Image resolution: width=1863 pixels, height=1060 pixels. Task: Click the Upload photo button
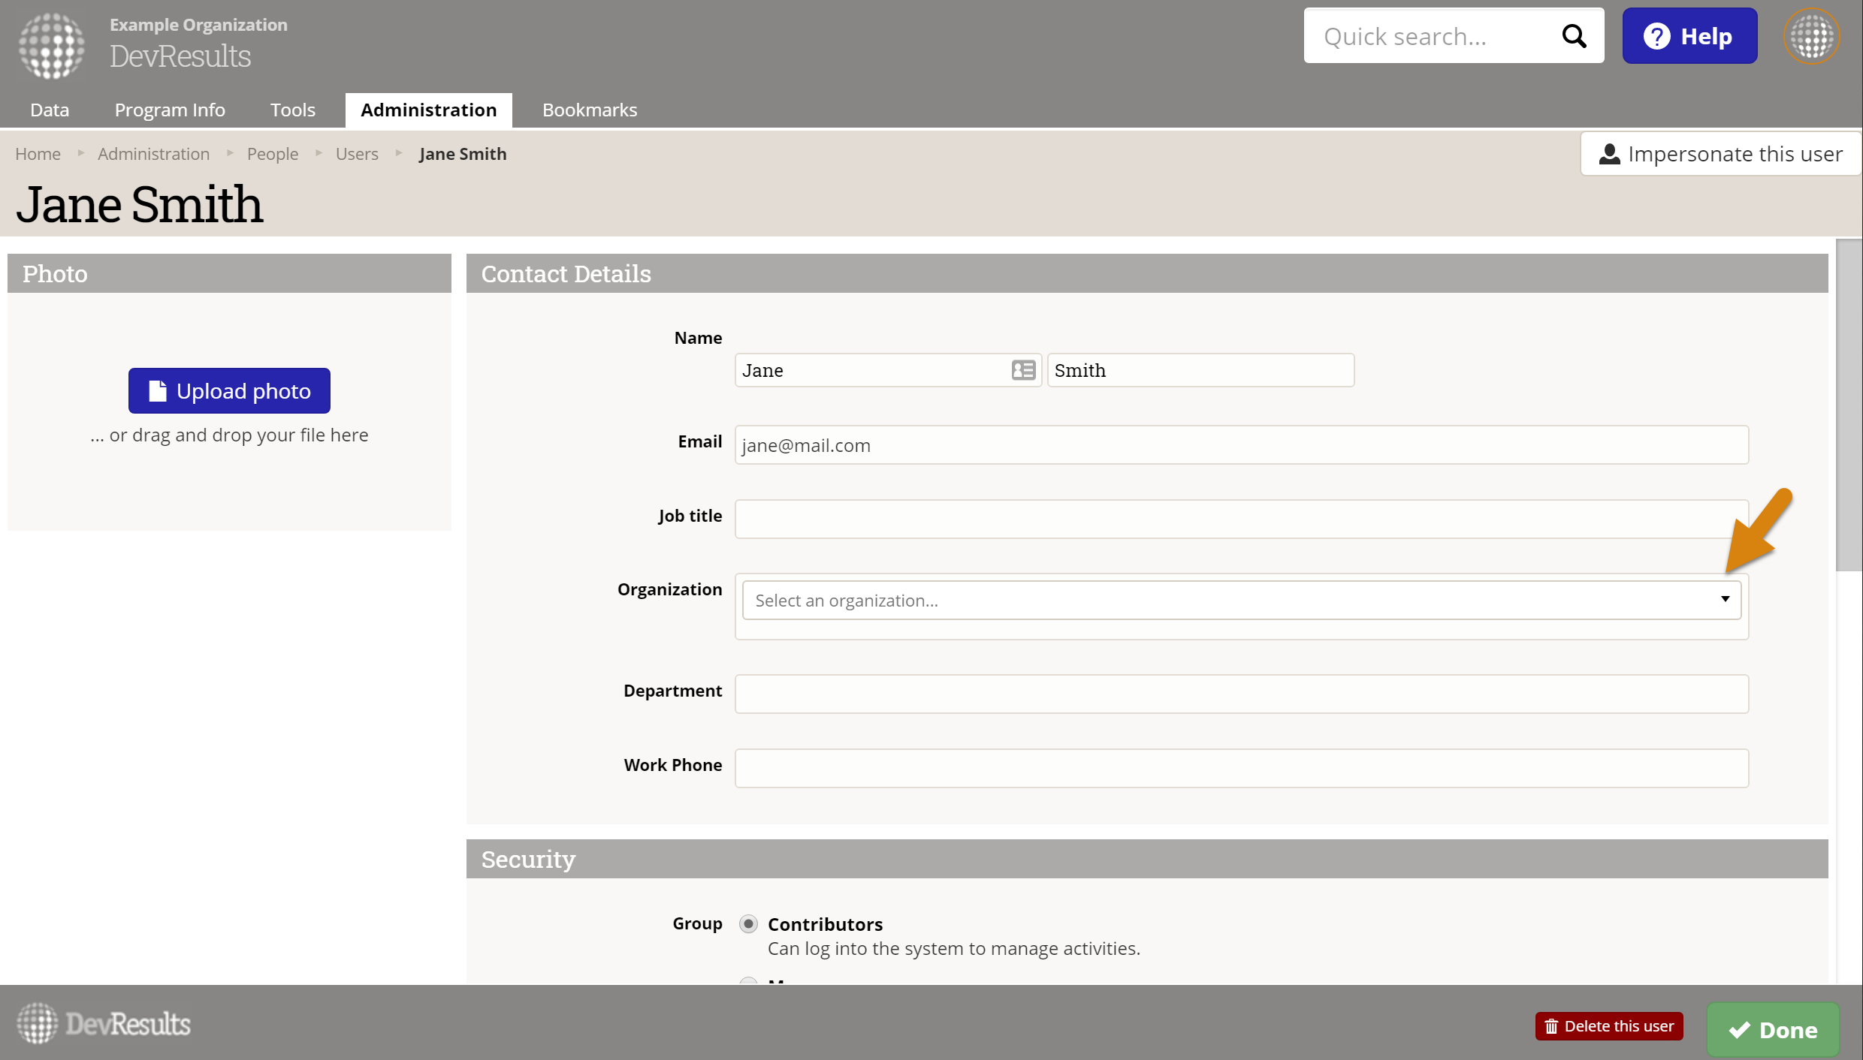pos(229,390)
